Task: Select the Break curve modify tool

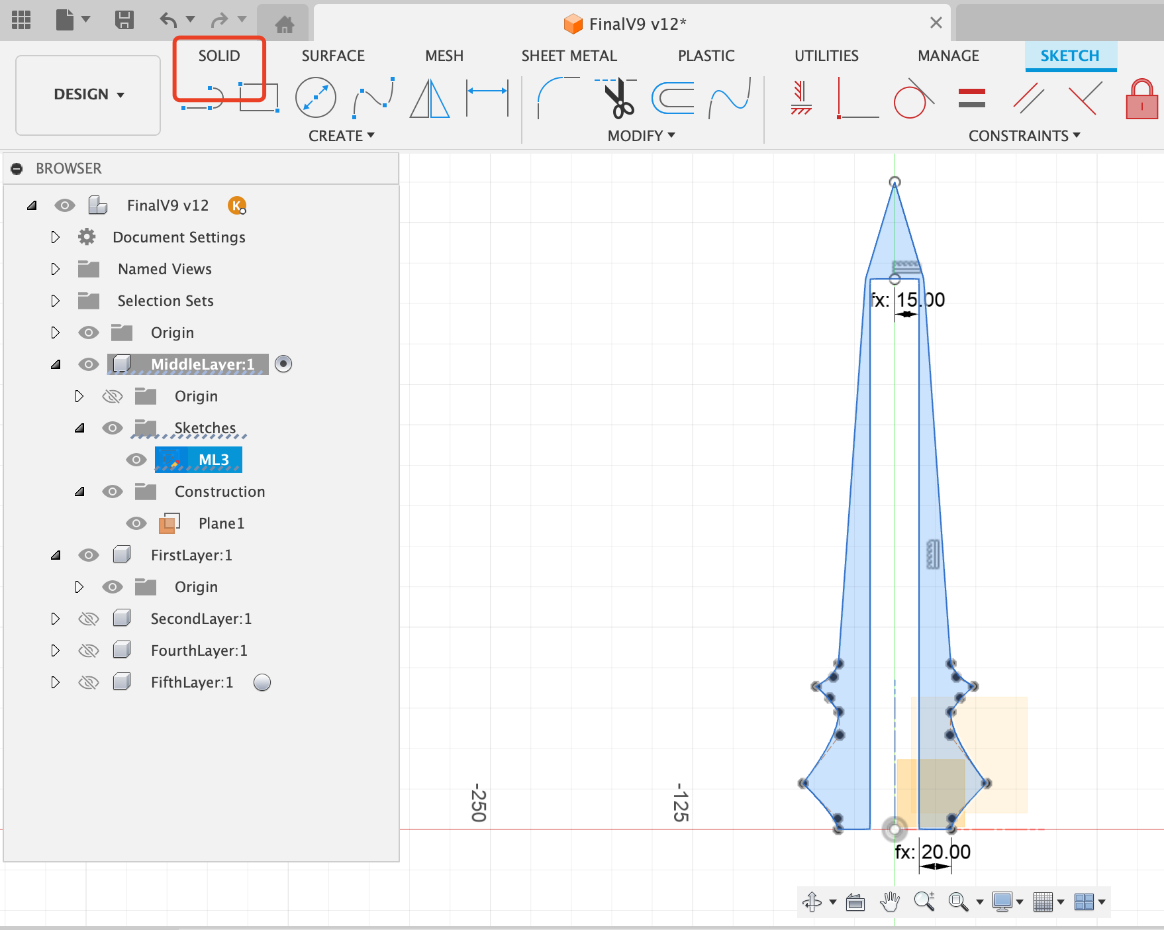Action: [730, 97]
